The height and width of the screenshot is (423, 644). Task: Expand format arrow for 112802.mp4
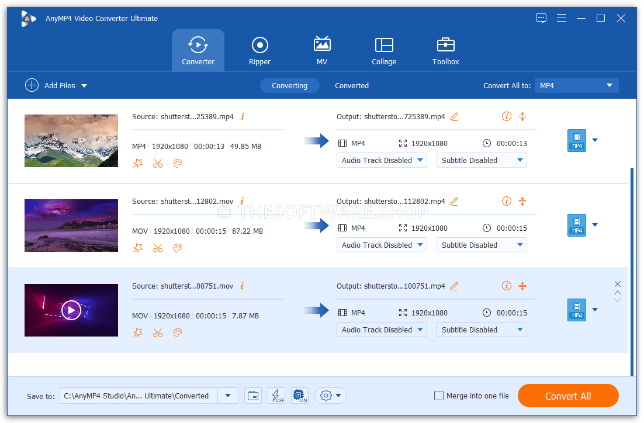coord(595,224)
